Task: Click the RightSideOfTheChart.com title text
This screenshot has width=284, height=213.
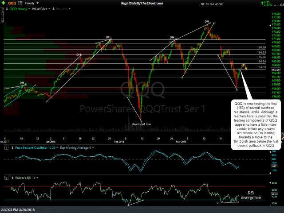Action: (x=142, y=3)
